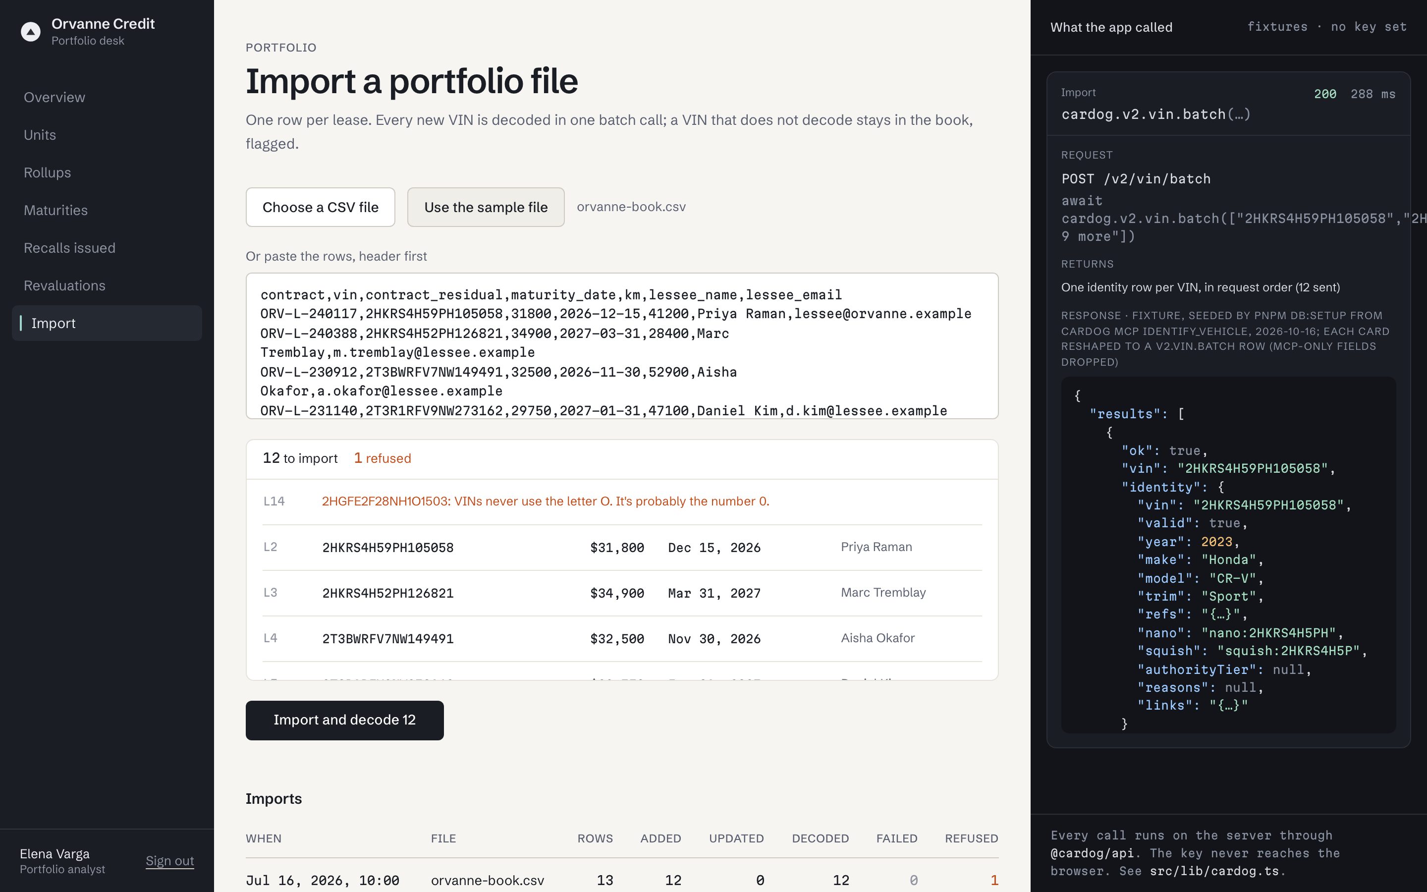The image size is (1427, 892).
Task: Select preview row for Aisha Okafor
Action: 622,638
